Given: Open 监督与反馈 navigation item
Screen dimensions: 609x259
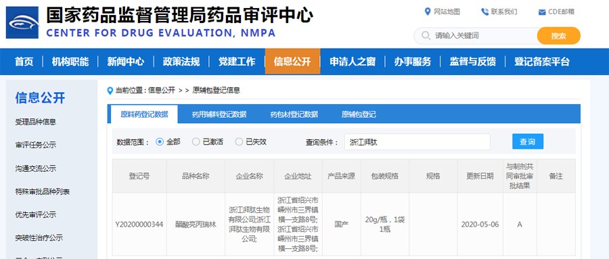Looking at the screenshot, I should [x=473, y=62].
